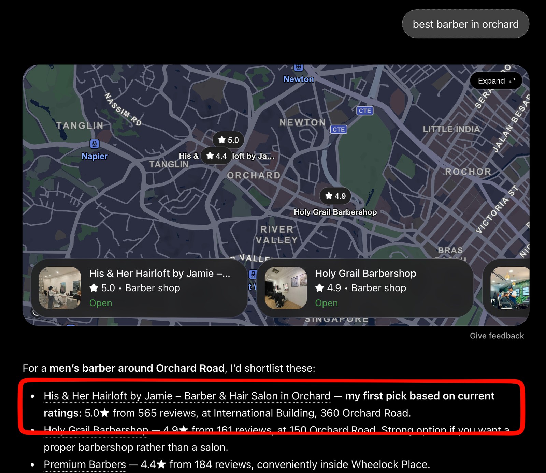The width and height of the screenshot is (546, 473).
Task: Click the NEWTON district label on map
Action: (303, 122)
